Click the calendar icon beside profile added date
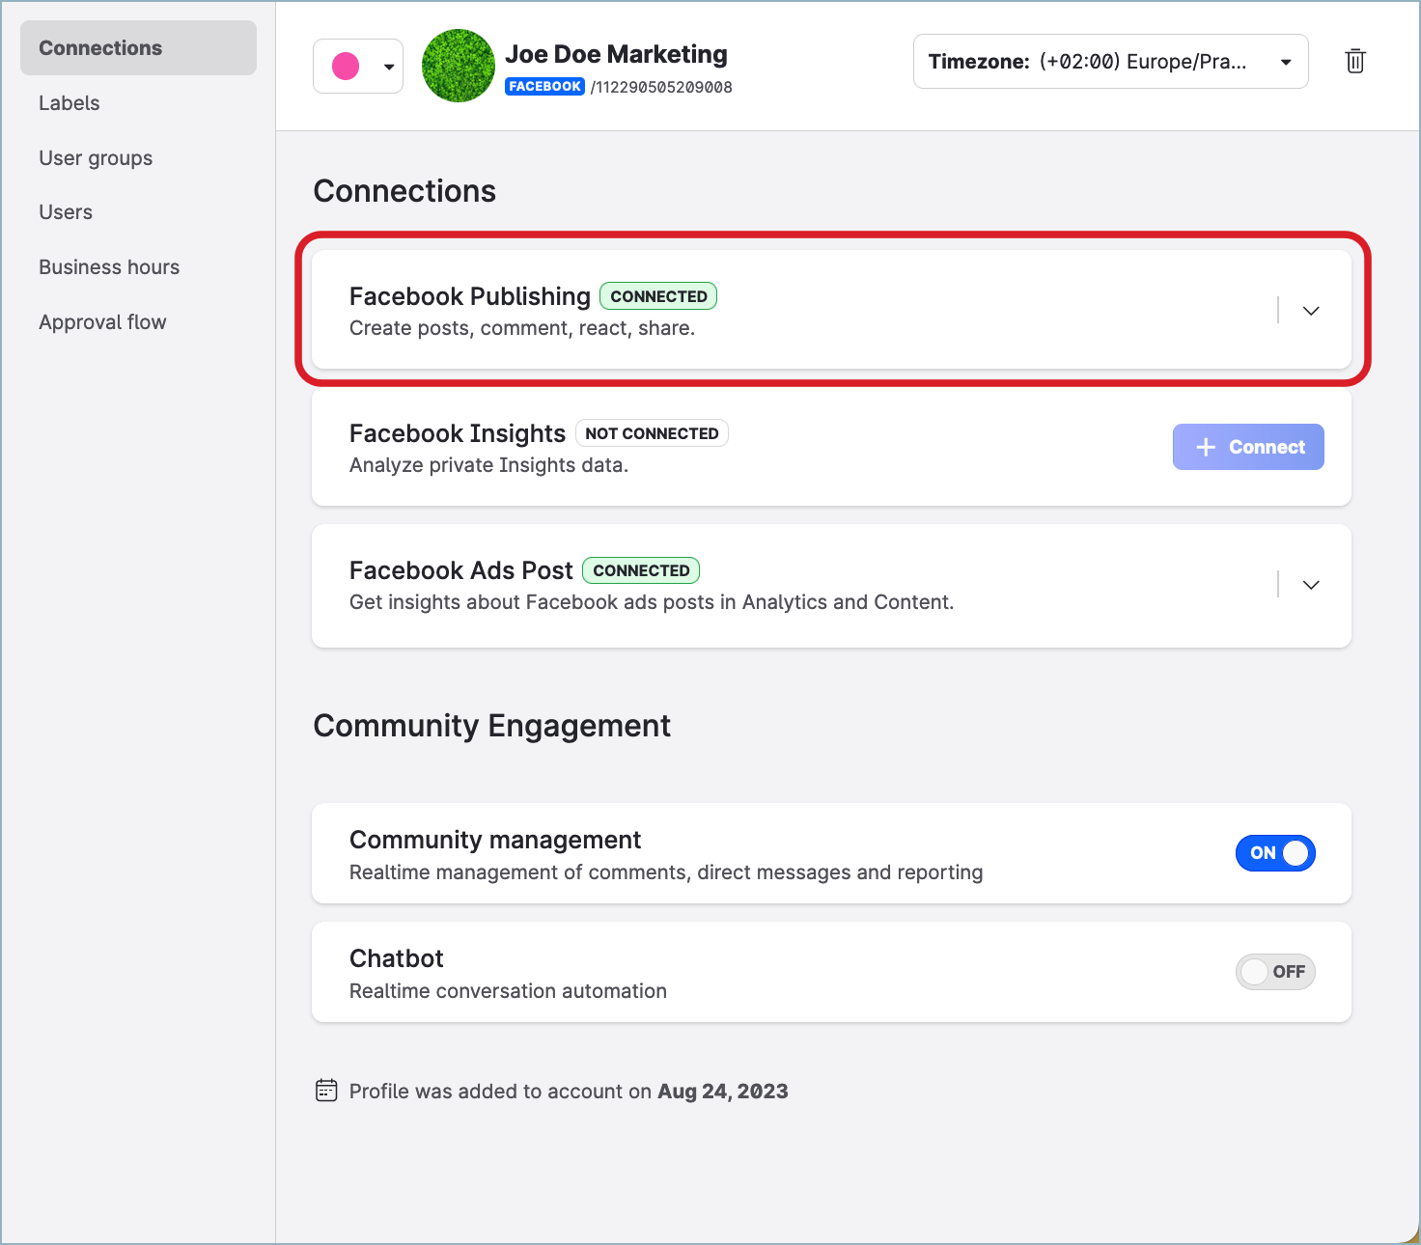Screen dimensions: 1421x1245 pos(326,1091)
